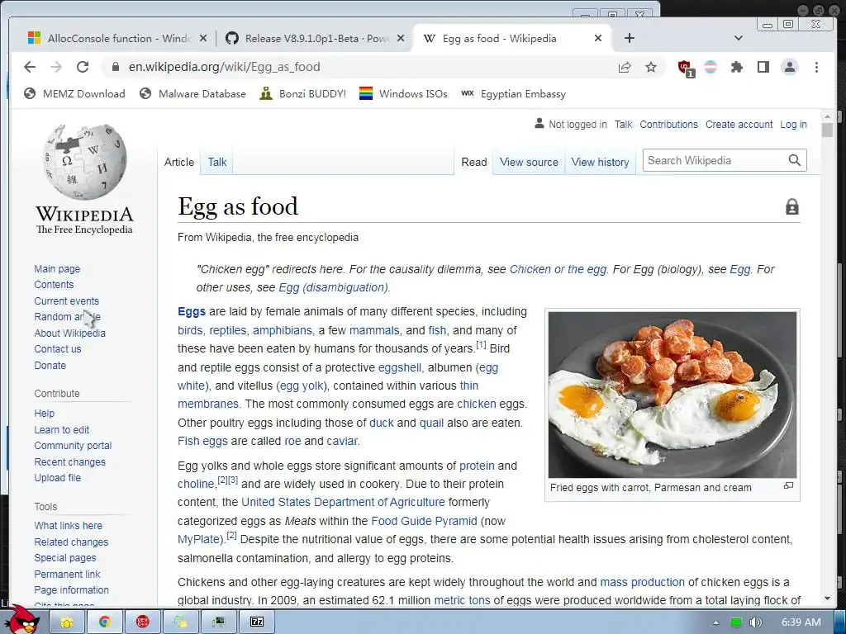Open the Chrome three-dot menu
This screenshot has width=846, height=634.
tap(816, 67)
